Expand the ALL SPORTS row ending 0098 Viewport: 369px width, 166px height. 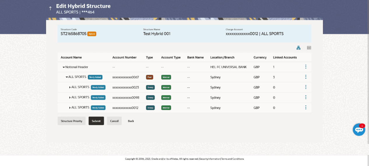pyautogui.click(x=70, y=98)
